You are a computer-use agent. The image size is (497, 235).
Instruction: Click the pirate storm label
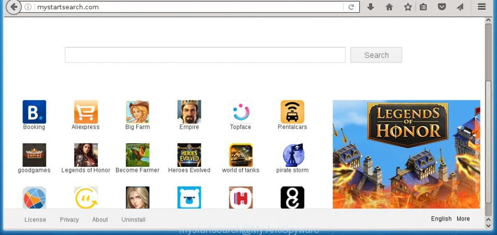pyautogui.click(x=292, y=170)
